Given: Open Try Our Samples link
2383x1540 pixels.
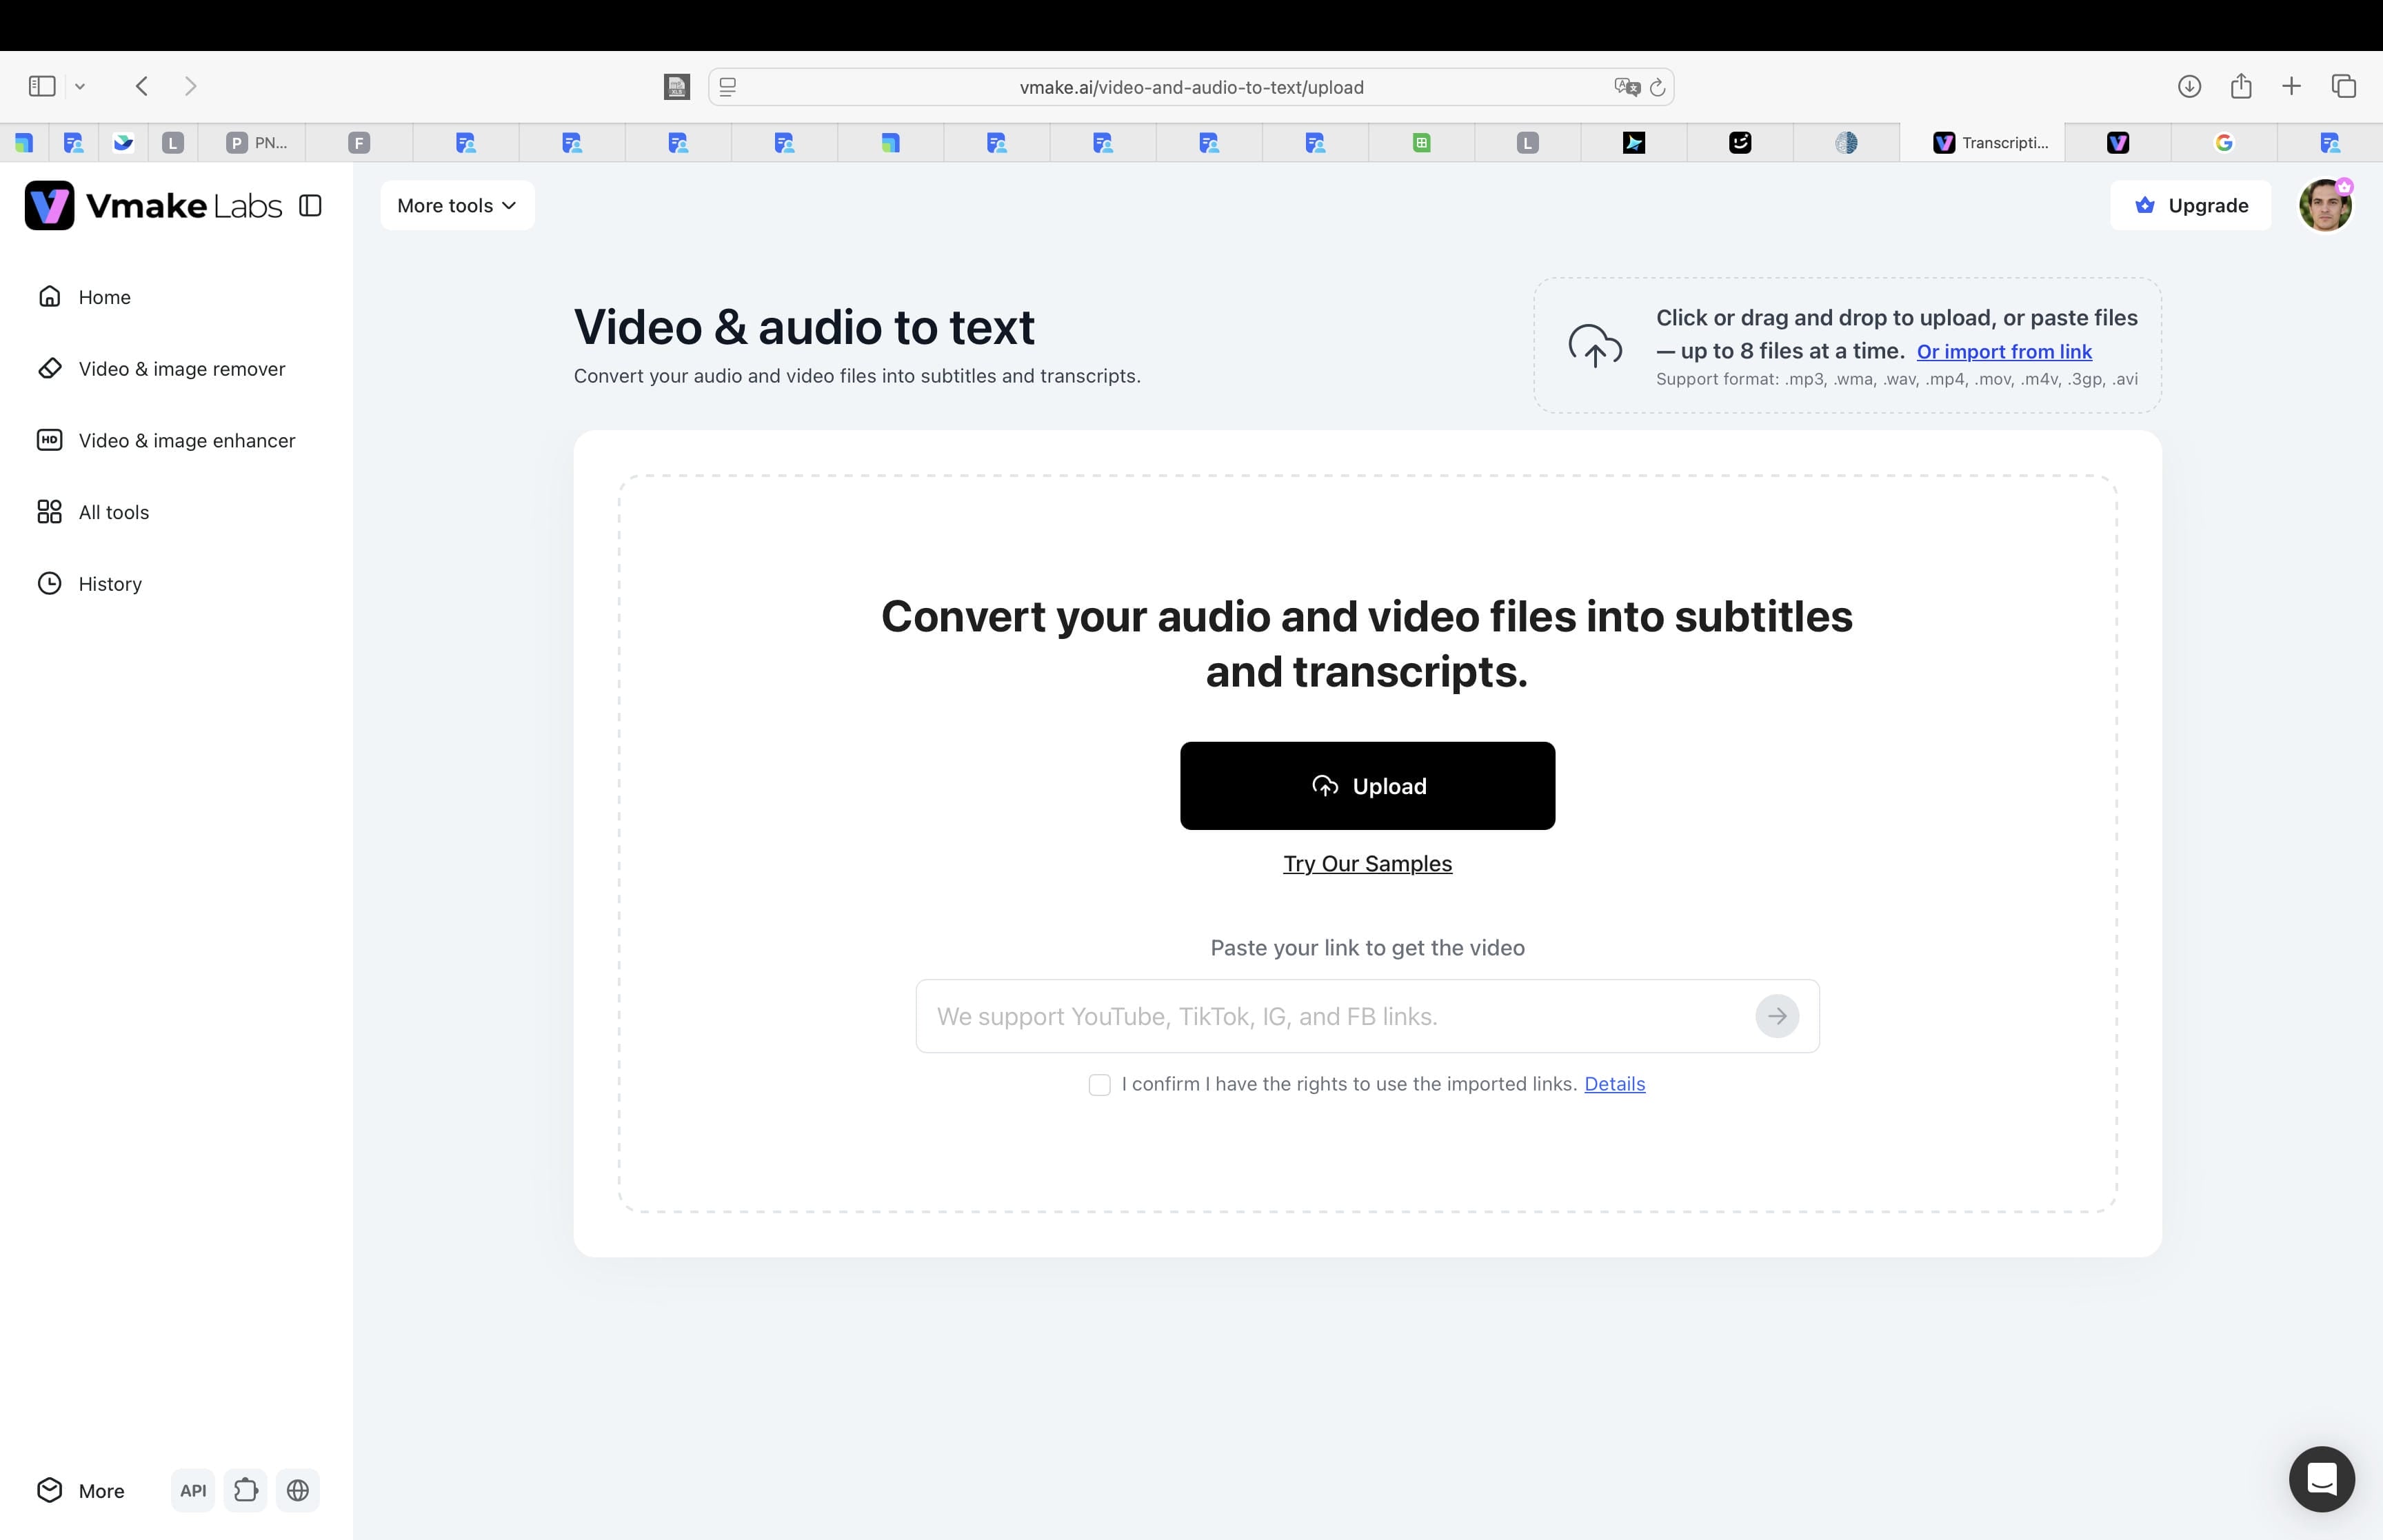Looking at the screenshot, I should 1367,864.
